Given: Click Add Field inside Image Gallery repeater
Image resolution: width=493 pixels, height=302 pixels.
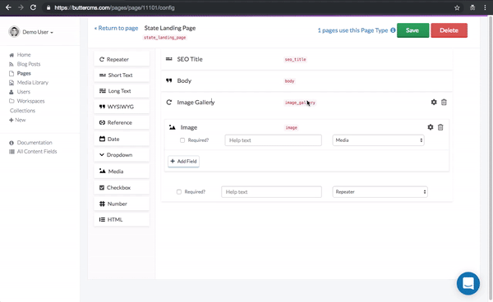Looking at the screenshot, I should click(x=183, y=162).
